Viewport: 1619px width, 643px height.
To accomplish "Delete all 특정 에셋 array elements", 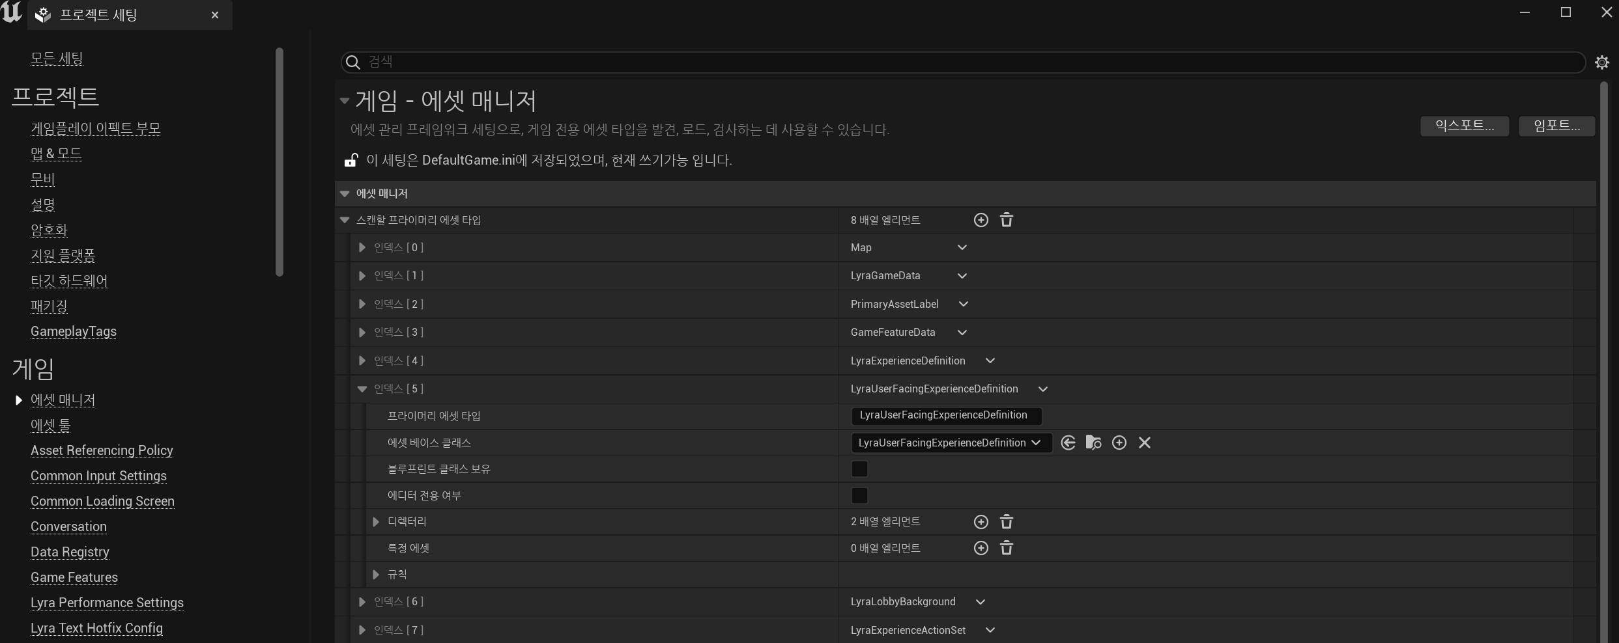I will tap(1007, 548).
